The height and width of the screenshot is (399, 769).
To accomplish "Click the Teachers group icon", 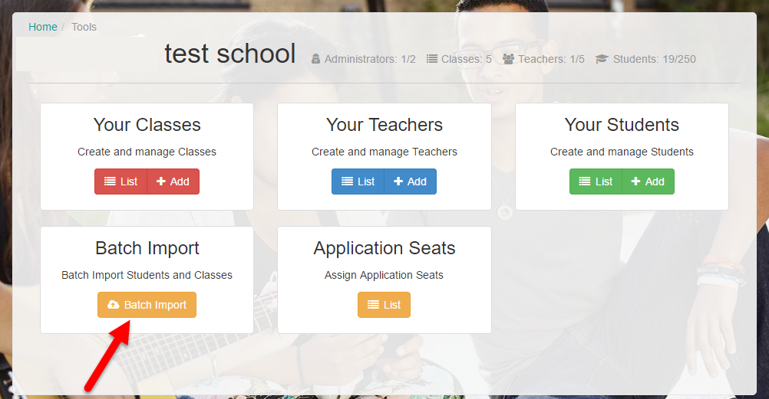I will tap(509, 59).
